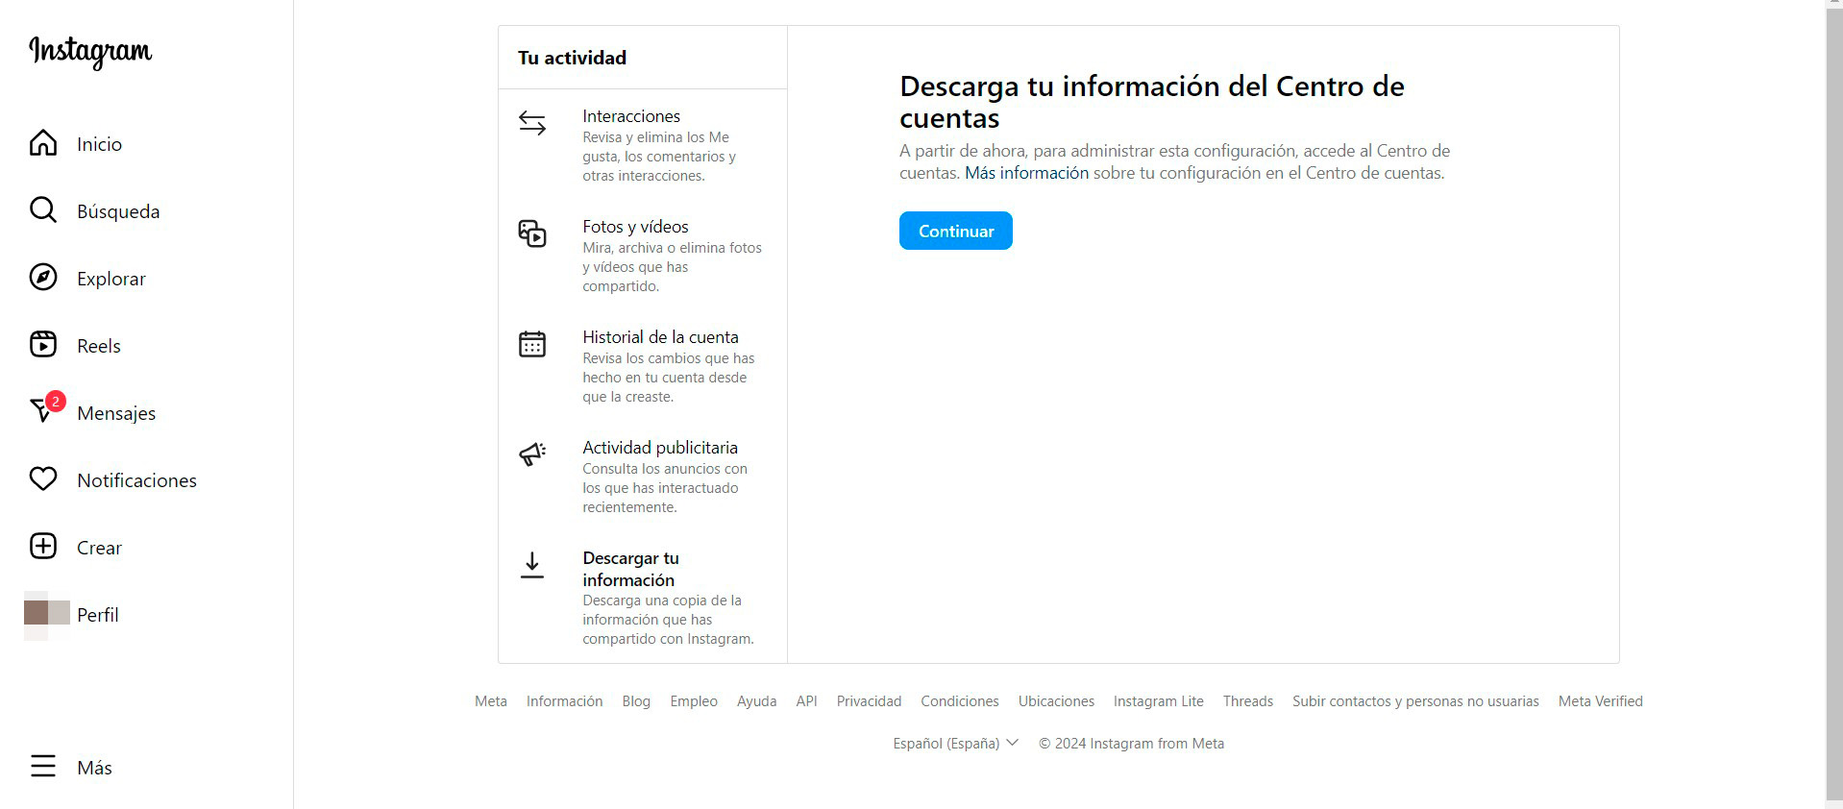Select Crear label in sidebar
Viewport: 1843px width, 809px height.
(x=100, y=548)
